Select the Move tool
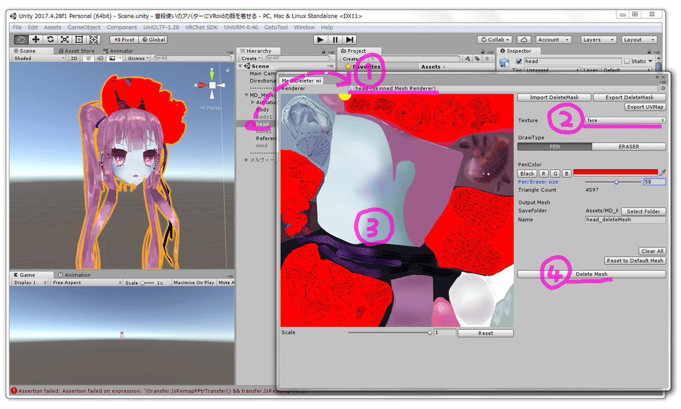The image size is (681, 409). click(36, 40)
